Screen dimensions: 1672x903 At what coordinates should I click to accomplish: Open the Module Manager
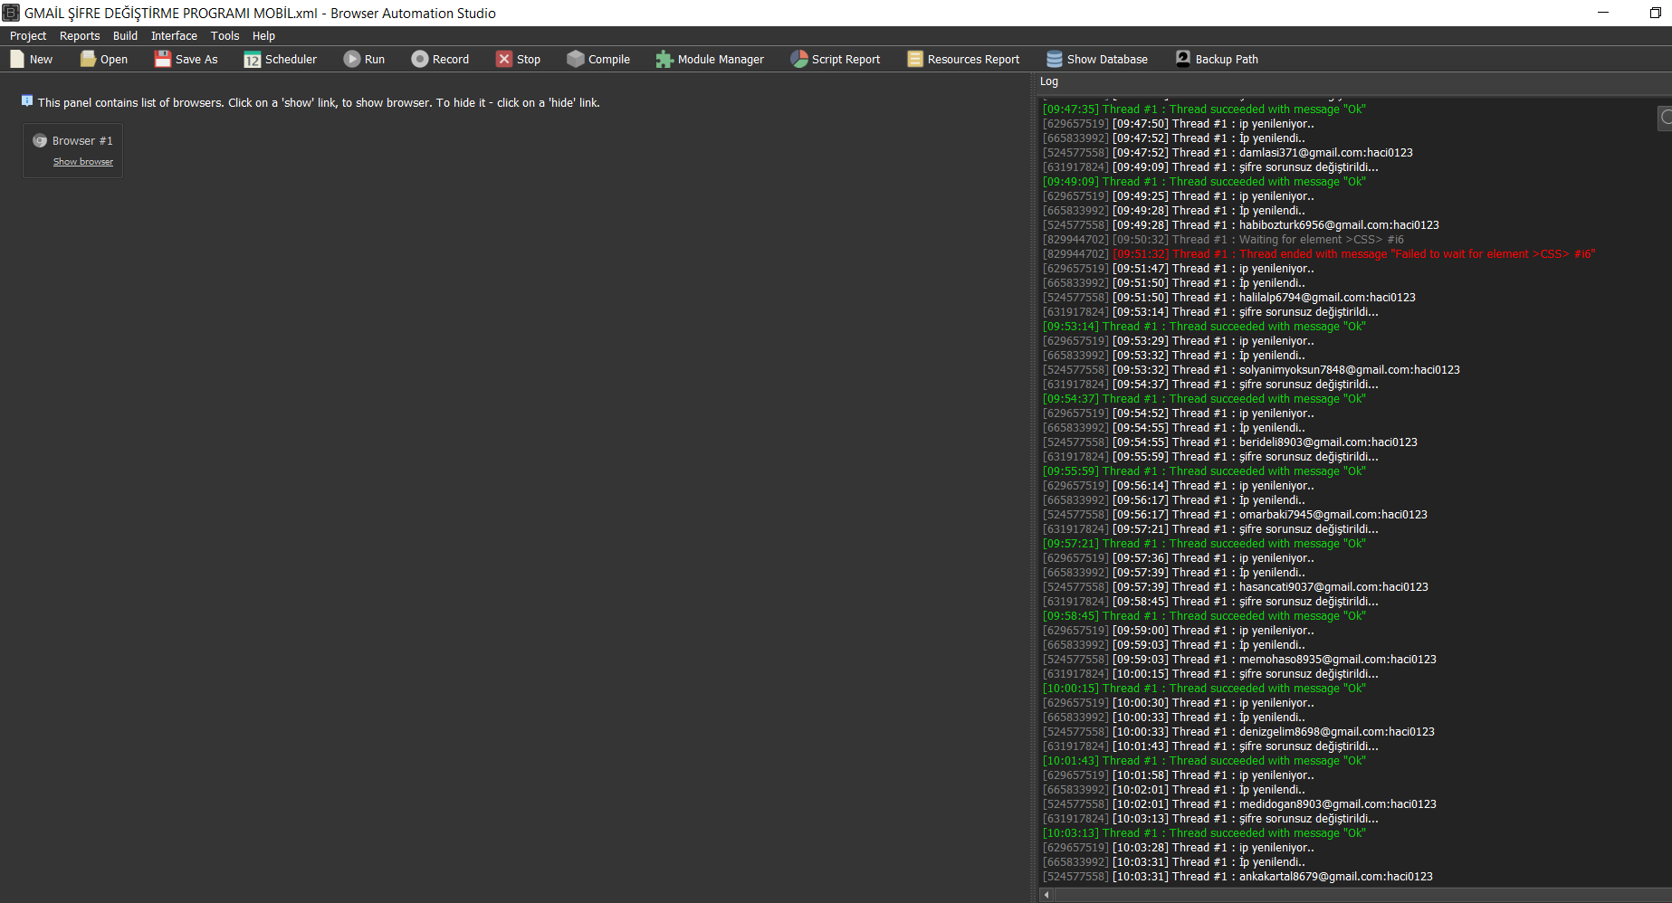[711, 59]
